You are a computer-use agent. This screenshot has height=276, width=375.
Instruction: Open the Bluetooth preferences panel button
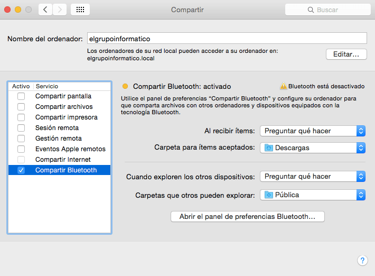(x=248, y=217)
